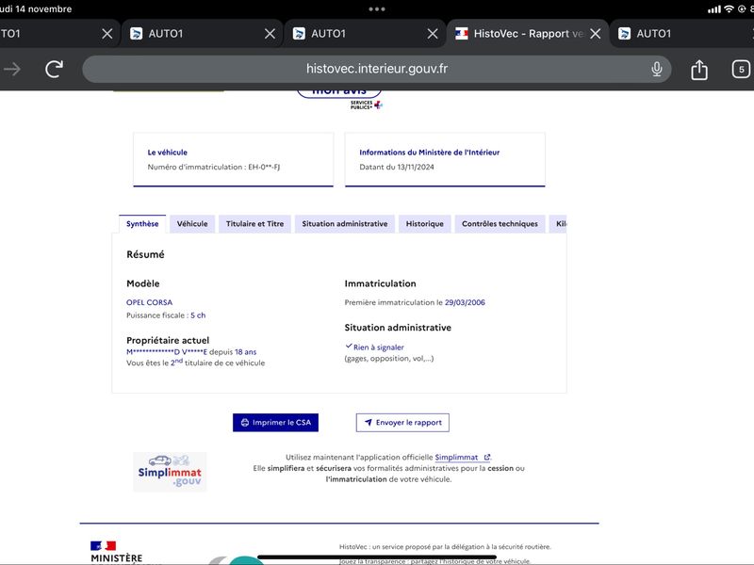Click the Envoyer le rapport button

[402, 423]
